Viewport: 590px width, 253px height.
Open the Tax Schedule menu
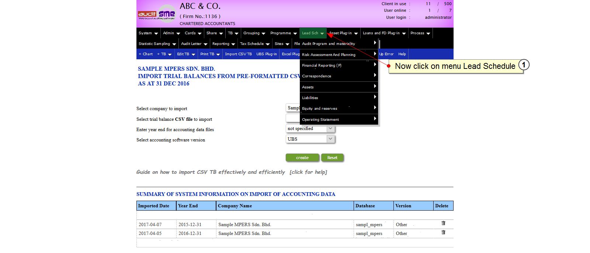pyautogui.click(x=254, y=44)
